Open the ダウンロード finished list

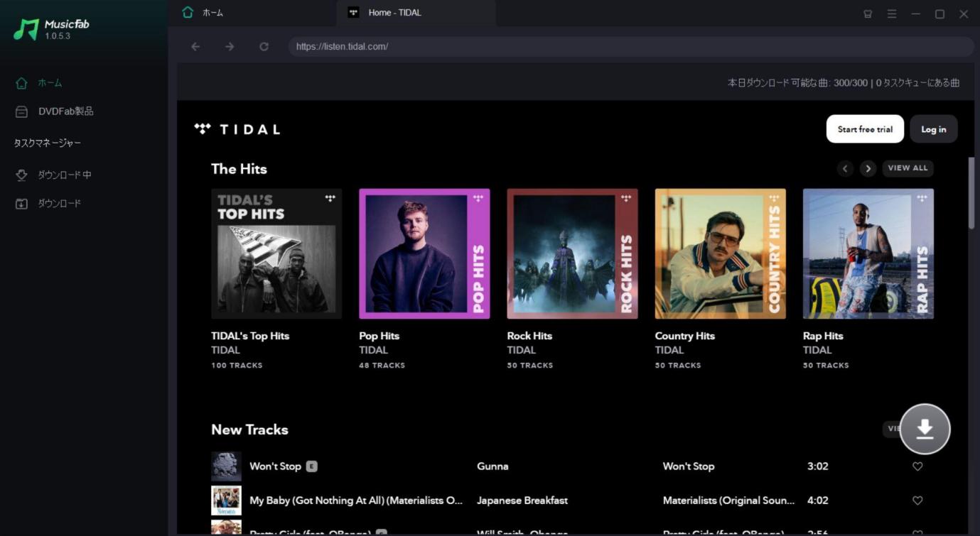tap(48, 204)
